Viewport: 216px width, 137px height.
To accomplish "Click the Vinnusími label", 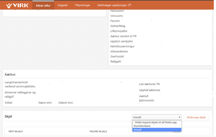I will [117, 16].
